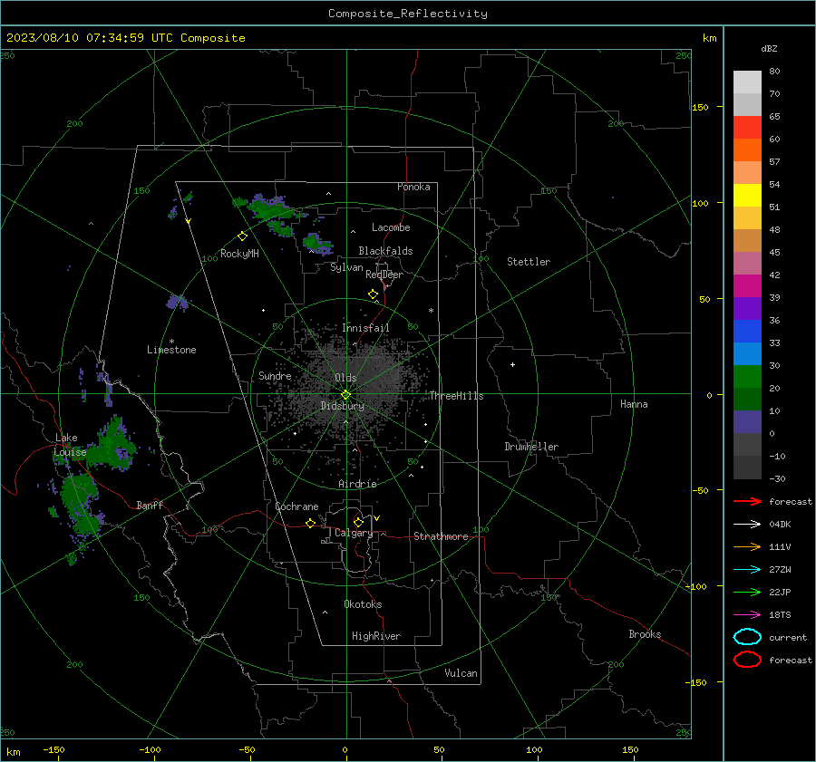Select the light gray 80-70 dBZ swatch
The width and height of the screenshot is (816, 762).
point(747,82)
